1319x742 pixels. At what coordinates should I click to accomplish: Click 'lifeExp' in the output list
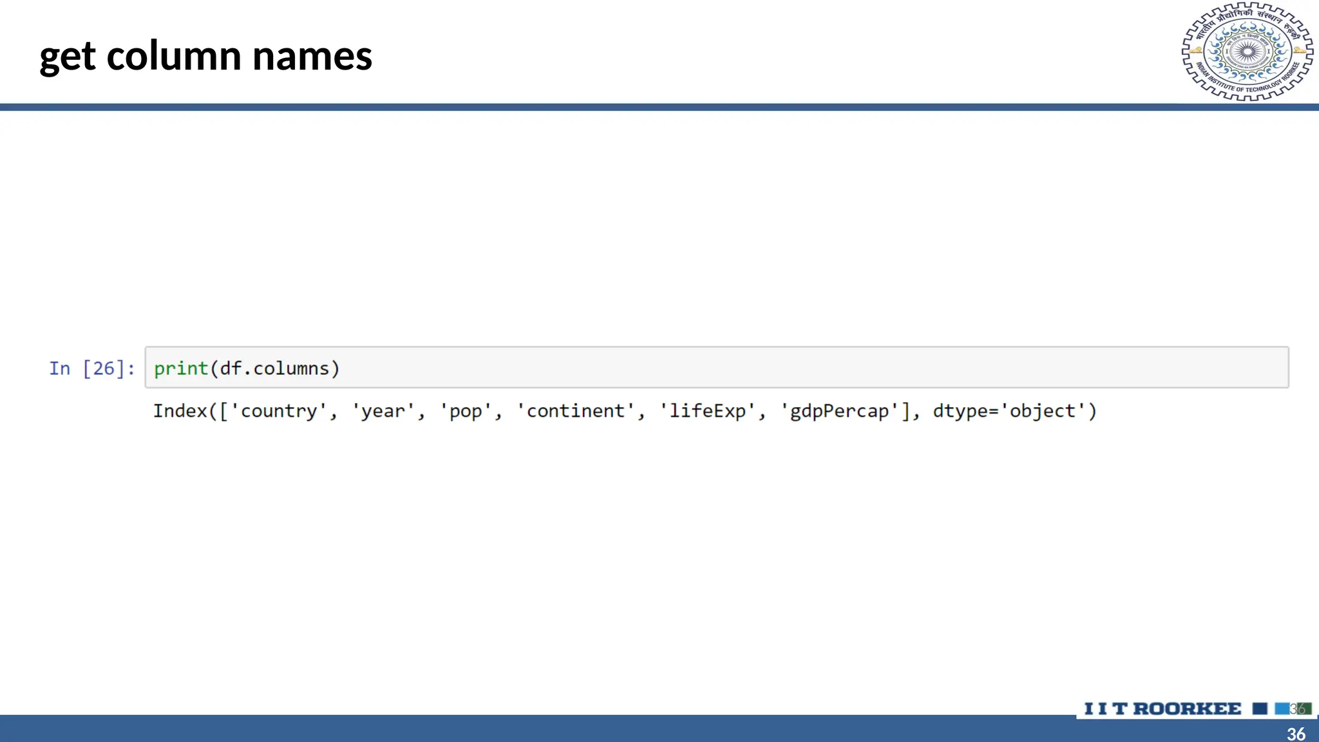(707, 411)
